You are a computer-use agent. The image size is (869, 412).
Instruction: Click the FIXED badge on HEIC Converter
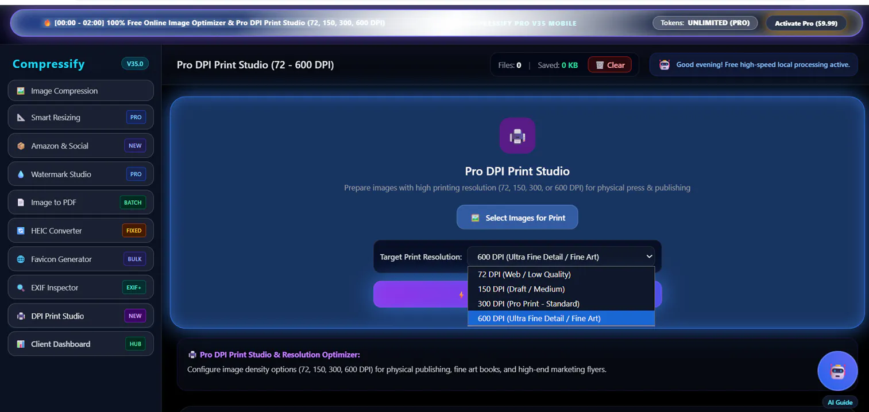pyautogui.click(x=134, y=231)
